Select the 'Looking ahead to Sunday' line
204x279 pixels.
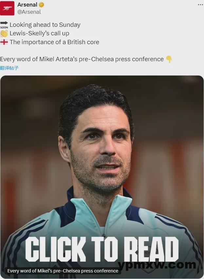pyautogui.click(x=45, y=25)
